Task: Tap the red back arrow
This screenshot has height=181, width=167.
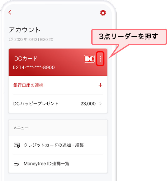Action: 10,12
